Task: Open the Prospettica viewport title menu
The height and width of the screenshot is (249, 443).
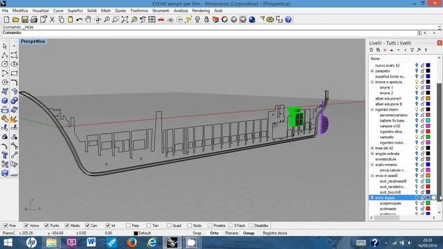Action: pos(33,41)
